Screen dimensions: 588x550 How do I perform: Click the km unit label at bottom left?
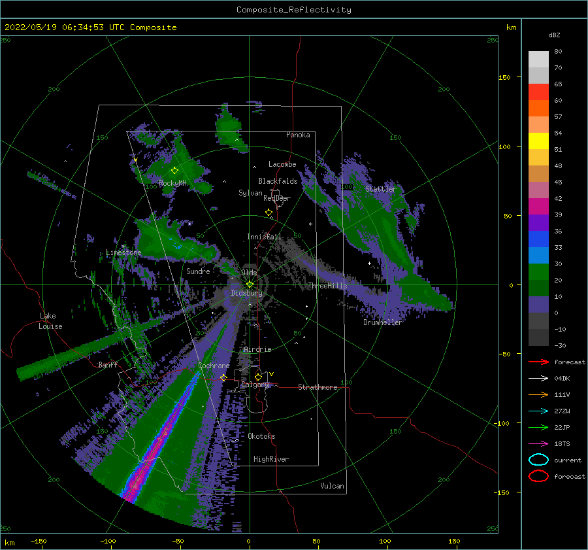point(9,543)
